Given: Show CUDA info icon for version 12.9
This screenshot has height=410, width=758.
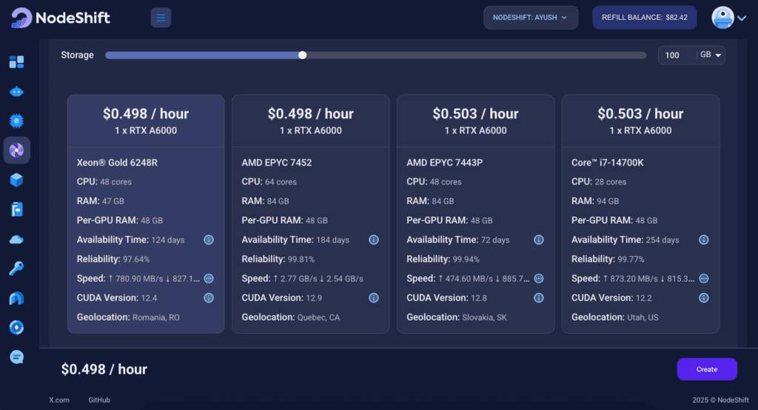Looking at the screenshot, I should [x=374, y=298].
